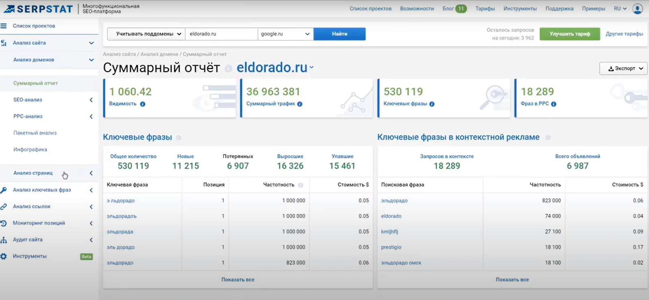The width and height of the screenshot is (649, 300).
Task: Click the Аудит сайта sitemap icon
Action: [4, 240]
